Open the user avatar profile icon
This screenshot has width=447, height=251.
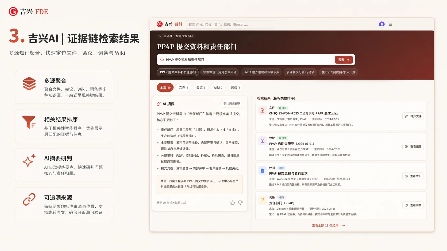382,24
